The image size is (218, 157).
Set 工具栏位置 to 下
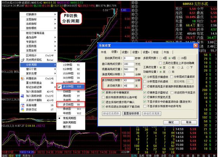[188, 67]
